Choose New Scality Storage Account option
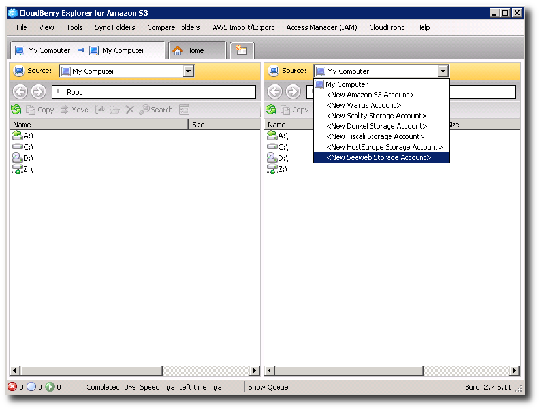The width and height of the screenshot is (540, 410). tap(381, 116)
